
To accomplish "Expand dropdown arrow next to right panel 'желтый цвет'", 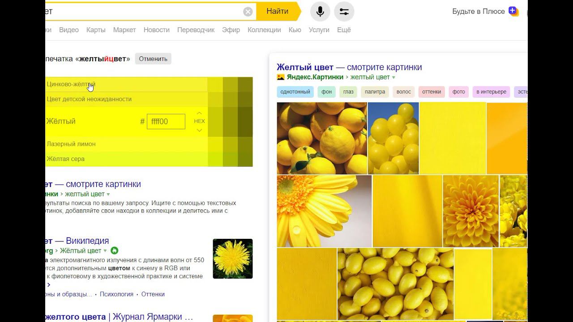I will pos(394,77).
